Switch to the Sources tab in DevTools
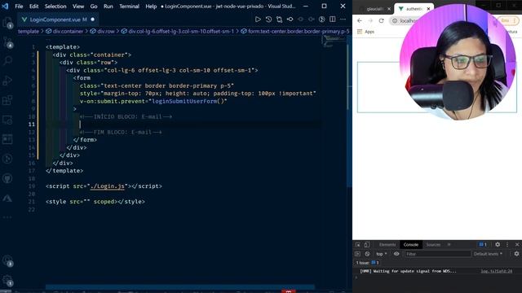Screen dimensions: 522x293 tap(433, 244)
